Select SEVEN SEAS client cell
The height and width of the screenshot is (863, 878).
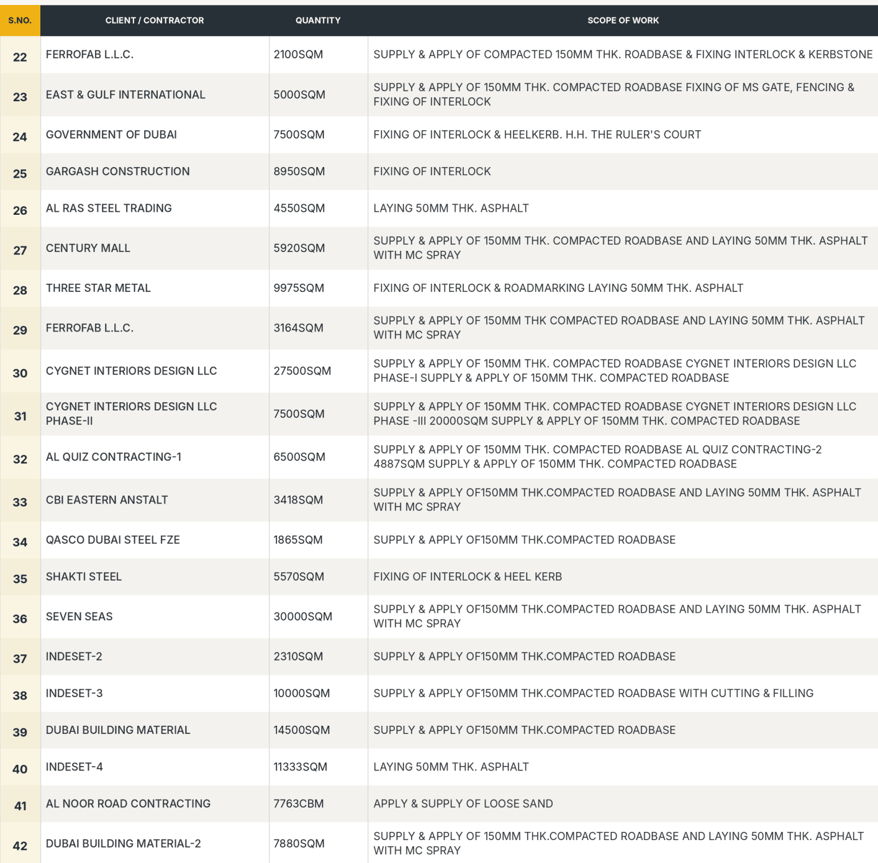point(155,617)
